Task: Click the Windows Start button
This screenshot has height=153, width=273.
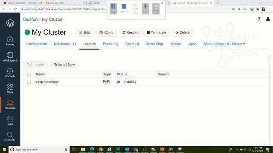Action: tap(4, 149)
